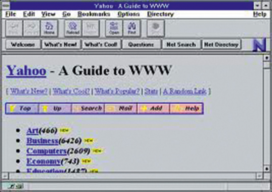Image resolution: width=272 pixels, height=192 pixels.
Task: Click Help in the Yahoo navigation bar
Action: 187,109
